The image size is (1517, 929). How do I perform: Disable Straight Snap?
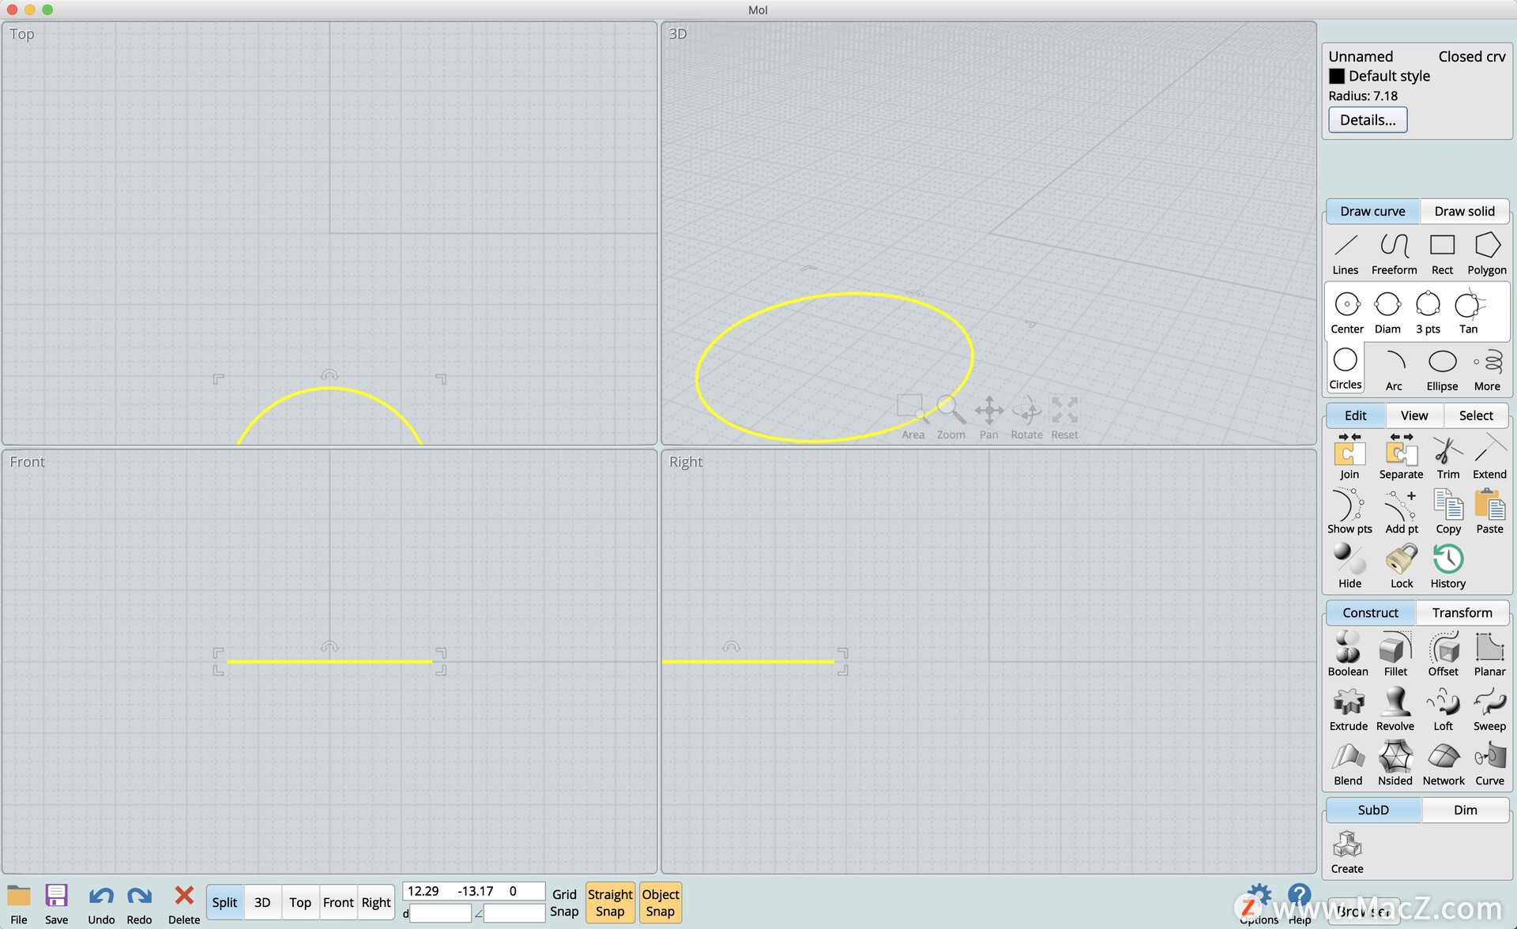[610, 902]
